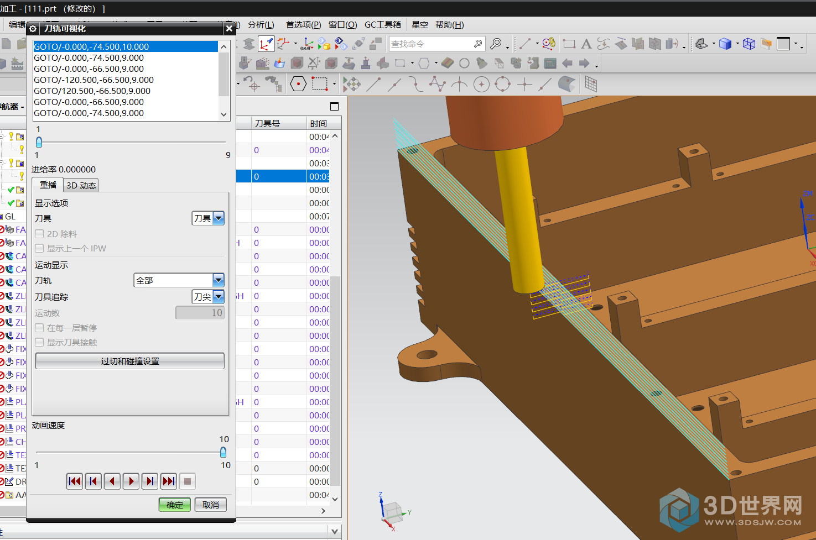Click the 取消 button
Image resolution: width=816 pixels, height=540 pixels.
click(211, 505)
